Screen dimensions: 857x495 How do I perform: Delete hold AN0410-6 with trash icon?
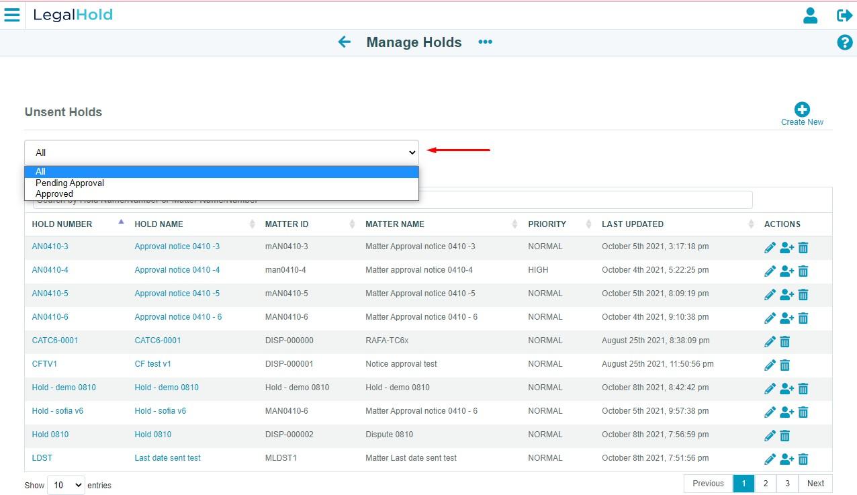(803, 318)
